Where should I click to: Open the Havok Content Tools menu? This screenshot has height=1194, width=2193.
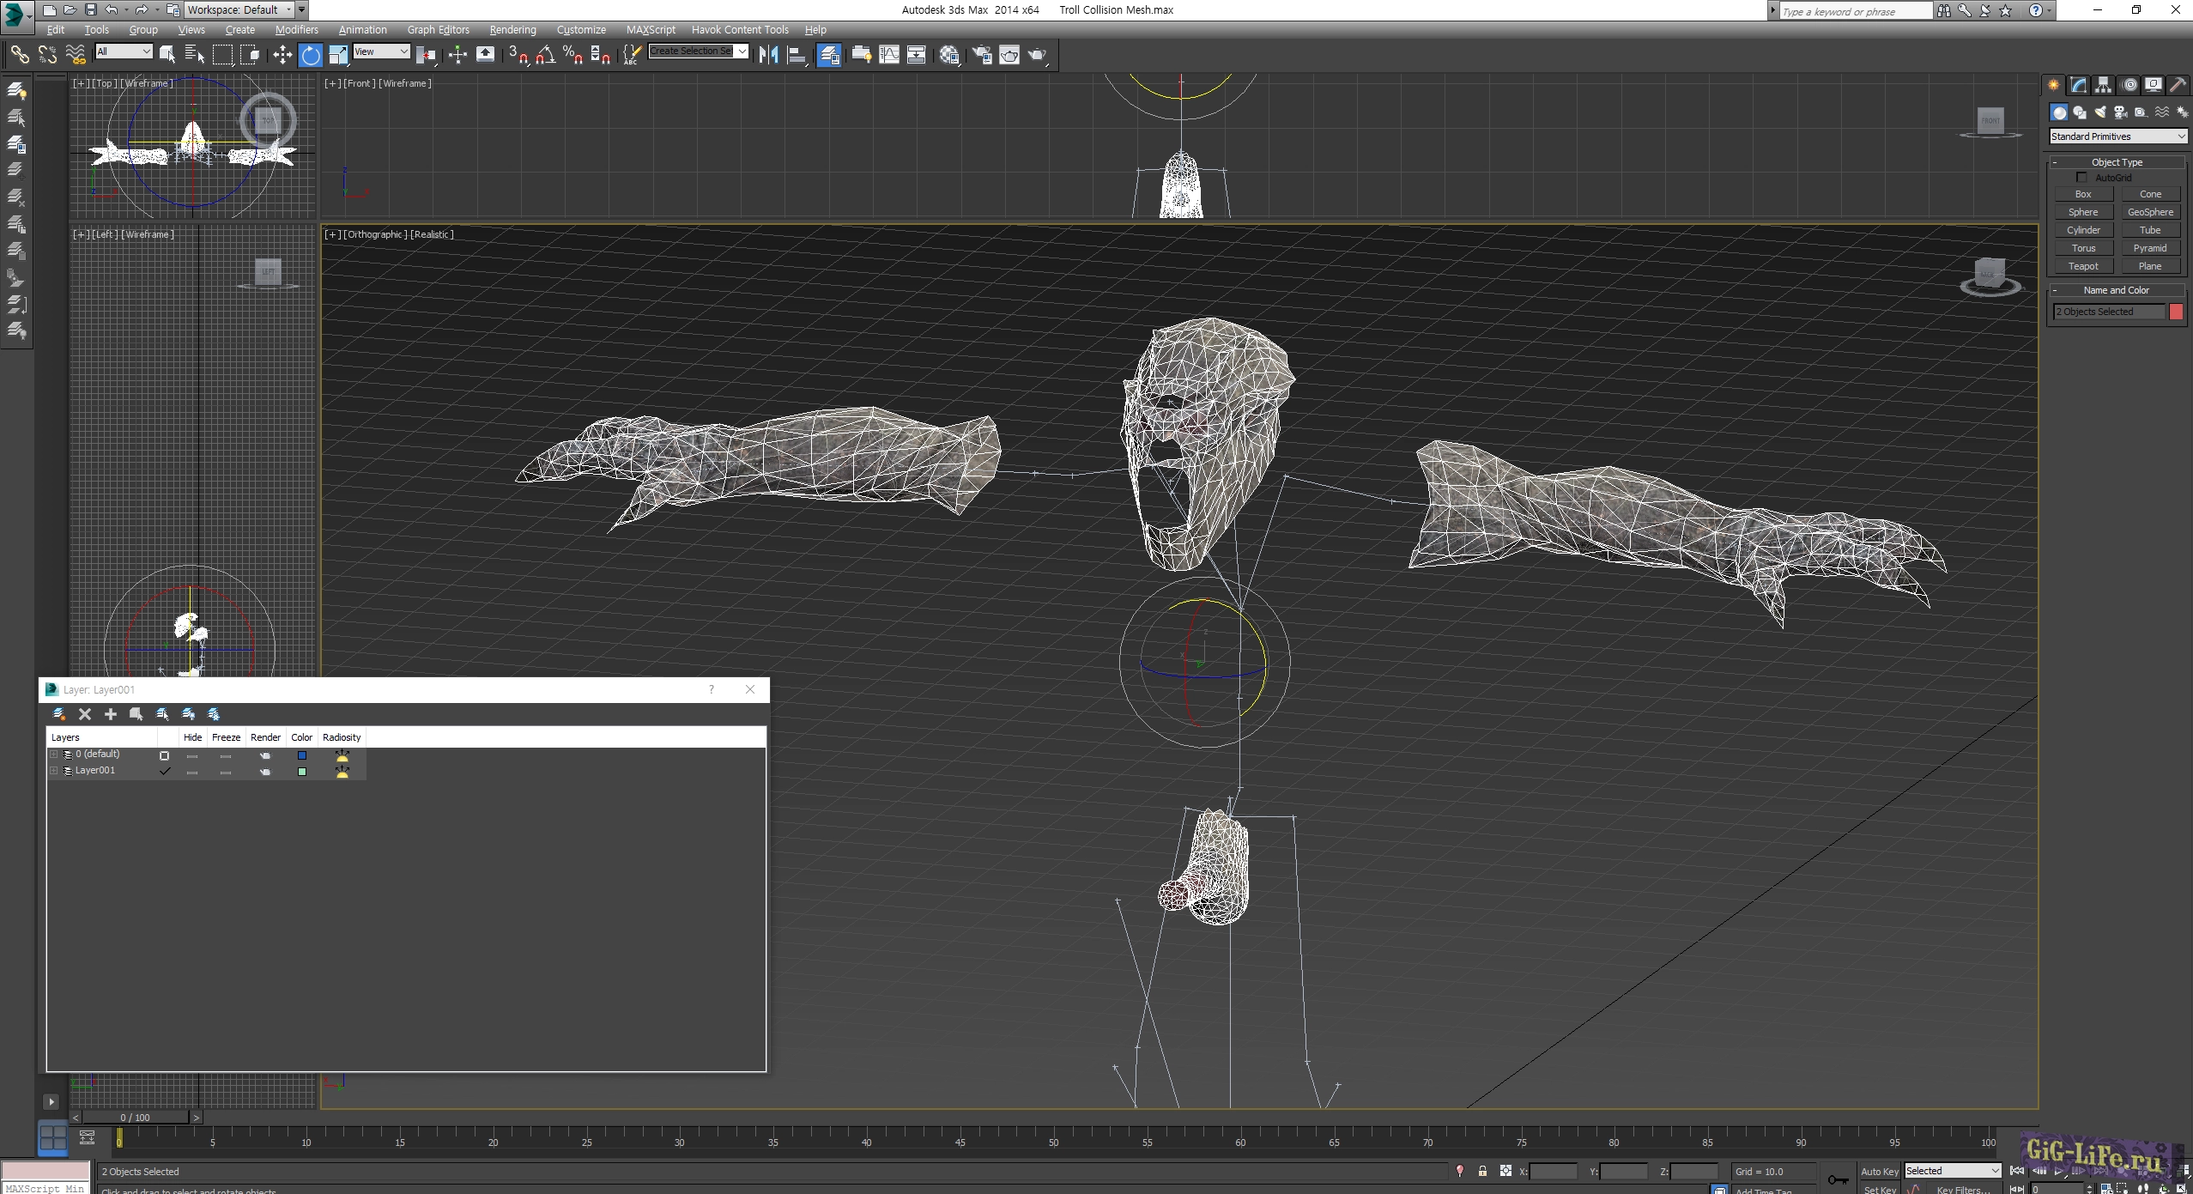pos(739,29)
